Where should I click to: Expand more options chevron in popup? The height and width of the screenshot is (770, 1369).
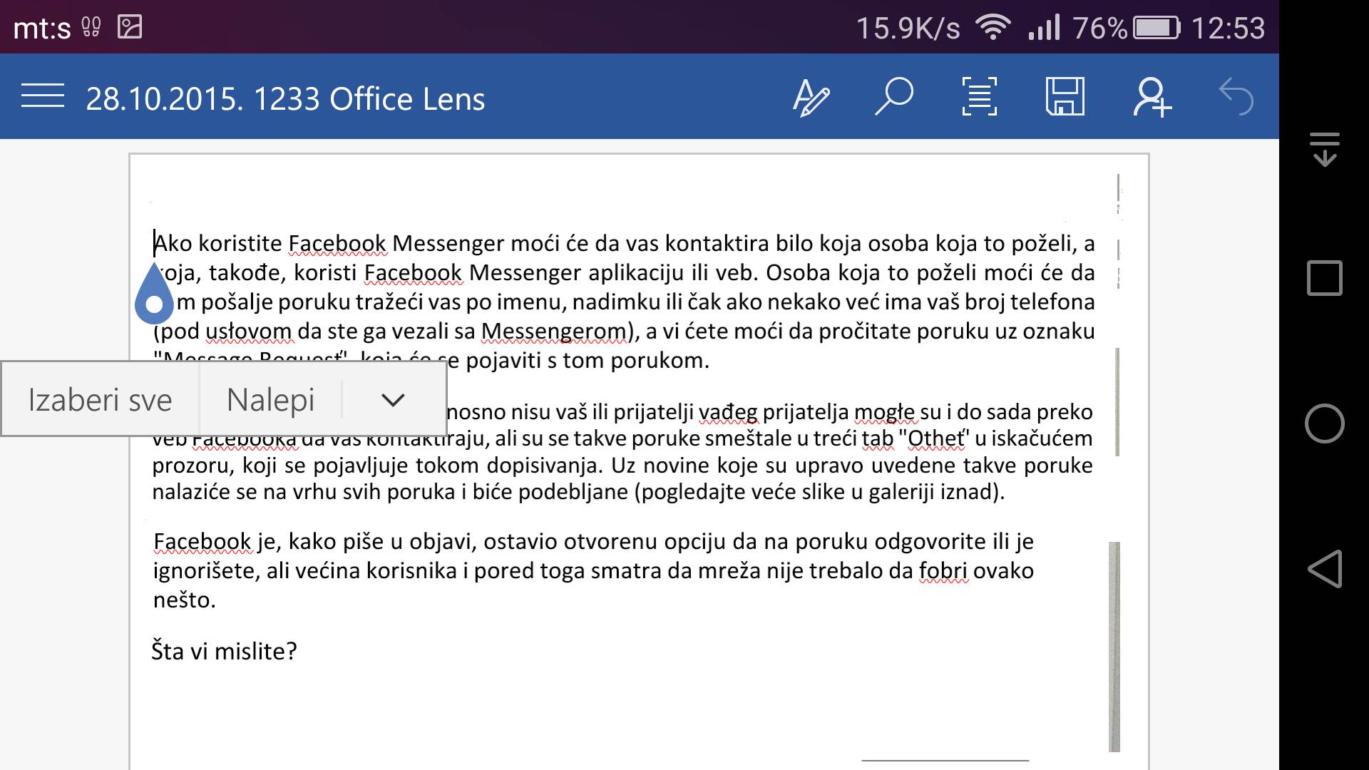[x=393, y=400]
